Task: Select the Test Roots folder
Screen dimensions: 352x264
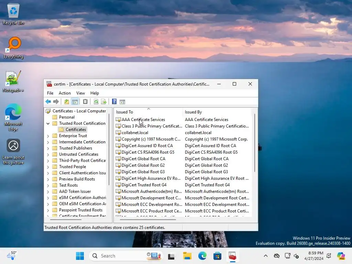Action: 68,185
